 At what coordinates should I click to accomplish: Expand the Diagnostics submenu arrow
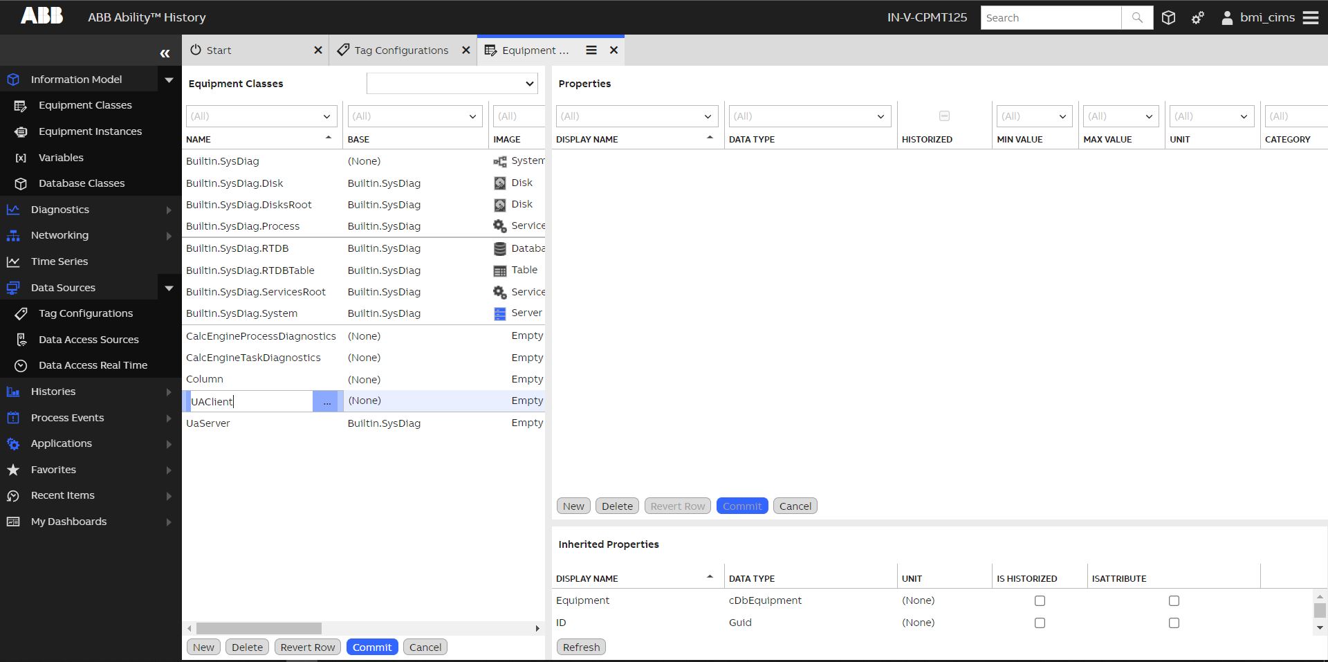169,210
